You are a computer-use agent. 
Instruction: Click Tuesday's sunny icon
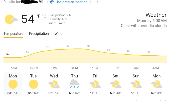coord(34,84)
